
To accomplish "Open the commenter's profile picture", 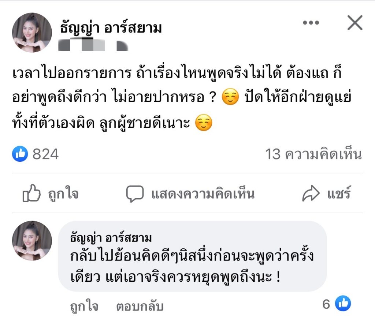I will pos(32,240).
